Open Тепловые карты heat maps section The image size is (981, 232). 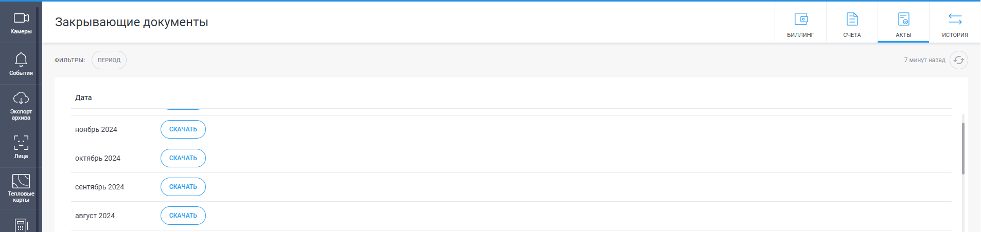(x=21, y=189)
